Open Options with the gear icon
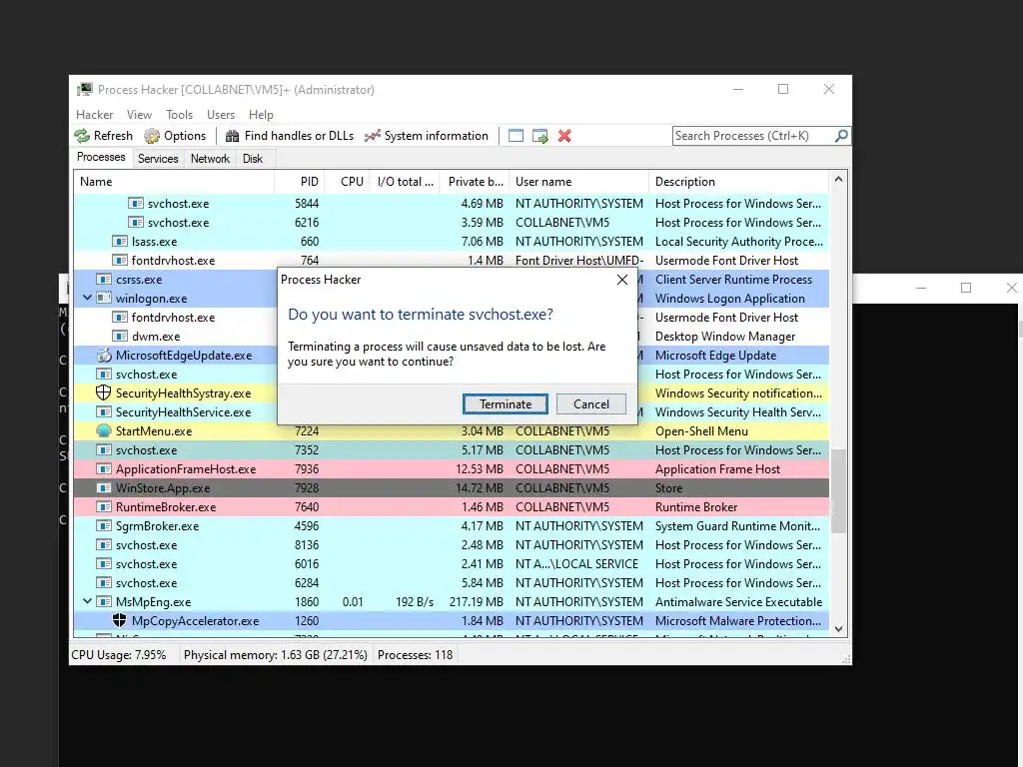1023x767 pixels. click(x=152, y=136)
